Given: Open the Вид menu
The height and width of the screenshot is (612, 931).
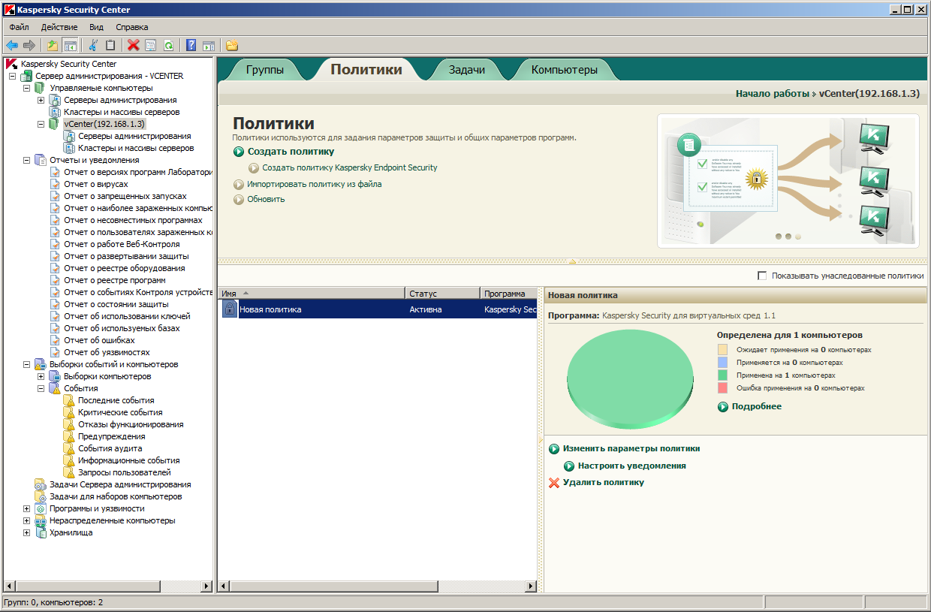Looking at the screenshot, I should click(96, 27).
